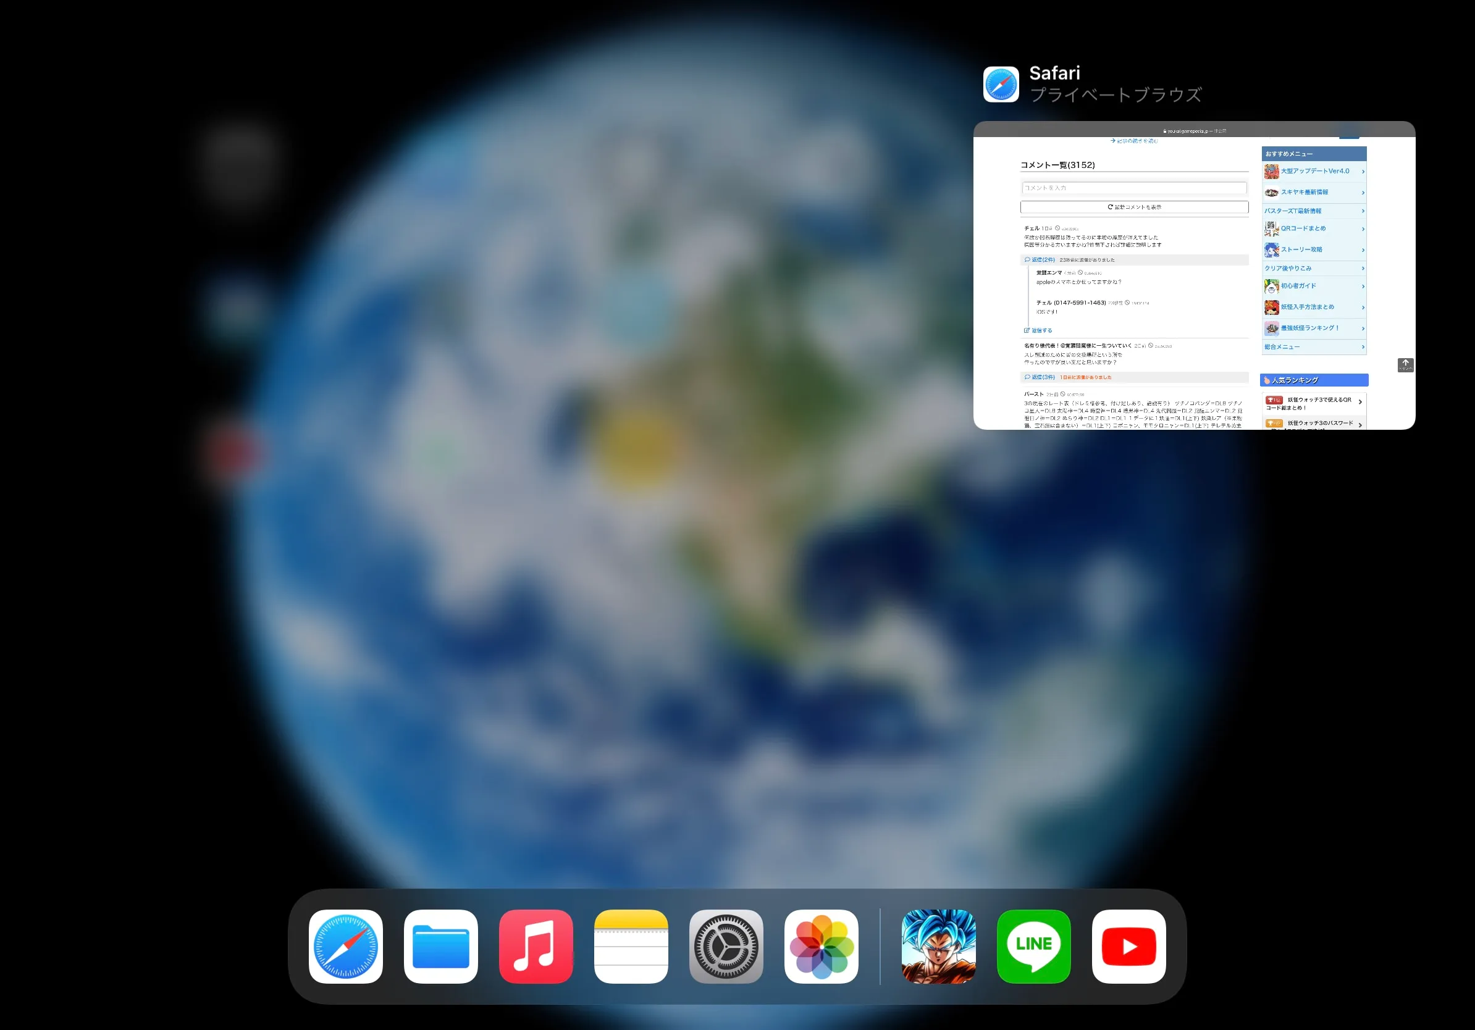Open the 返信(3件) replies link

pos(1040,377)
